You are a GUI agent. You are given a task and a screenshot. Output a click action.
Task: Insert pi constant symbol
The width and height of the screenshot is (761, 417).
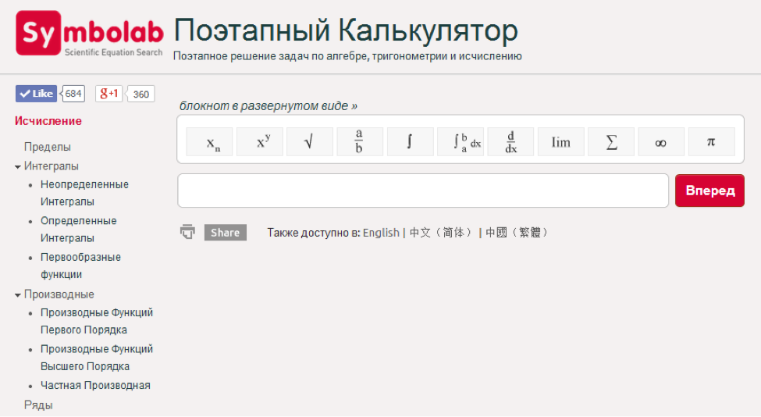point(712,142)
